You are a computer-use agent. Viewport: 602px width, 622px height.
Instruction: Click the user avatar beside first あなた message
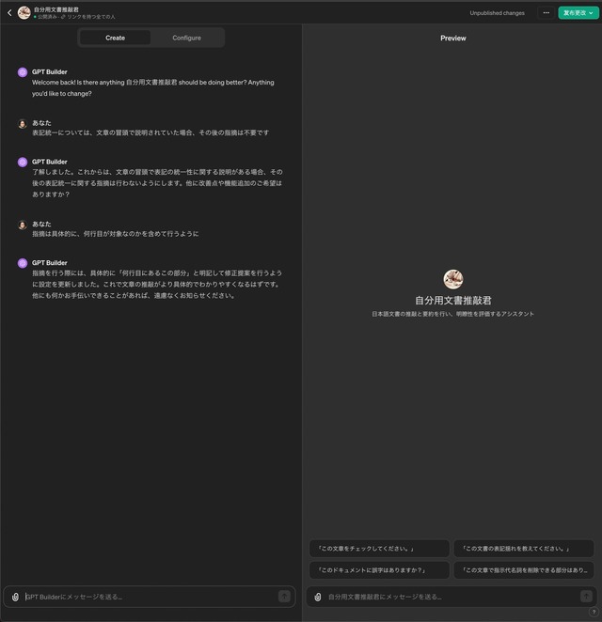[23, 123]
